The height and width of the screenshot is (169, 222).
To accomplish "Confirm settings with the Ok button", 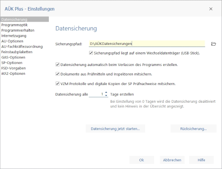I will click(141, 160).
